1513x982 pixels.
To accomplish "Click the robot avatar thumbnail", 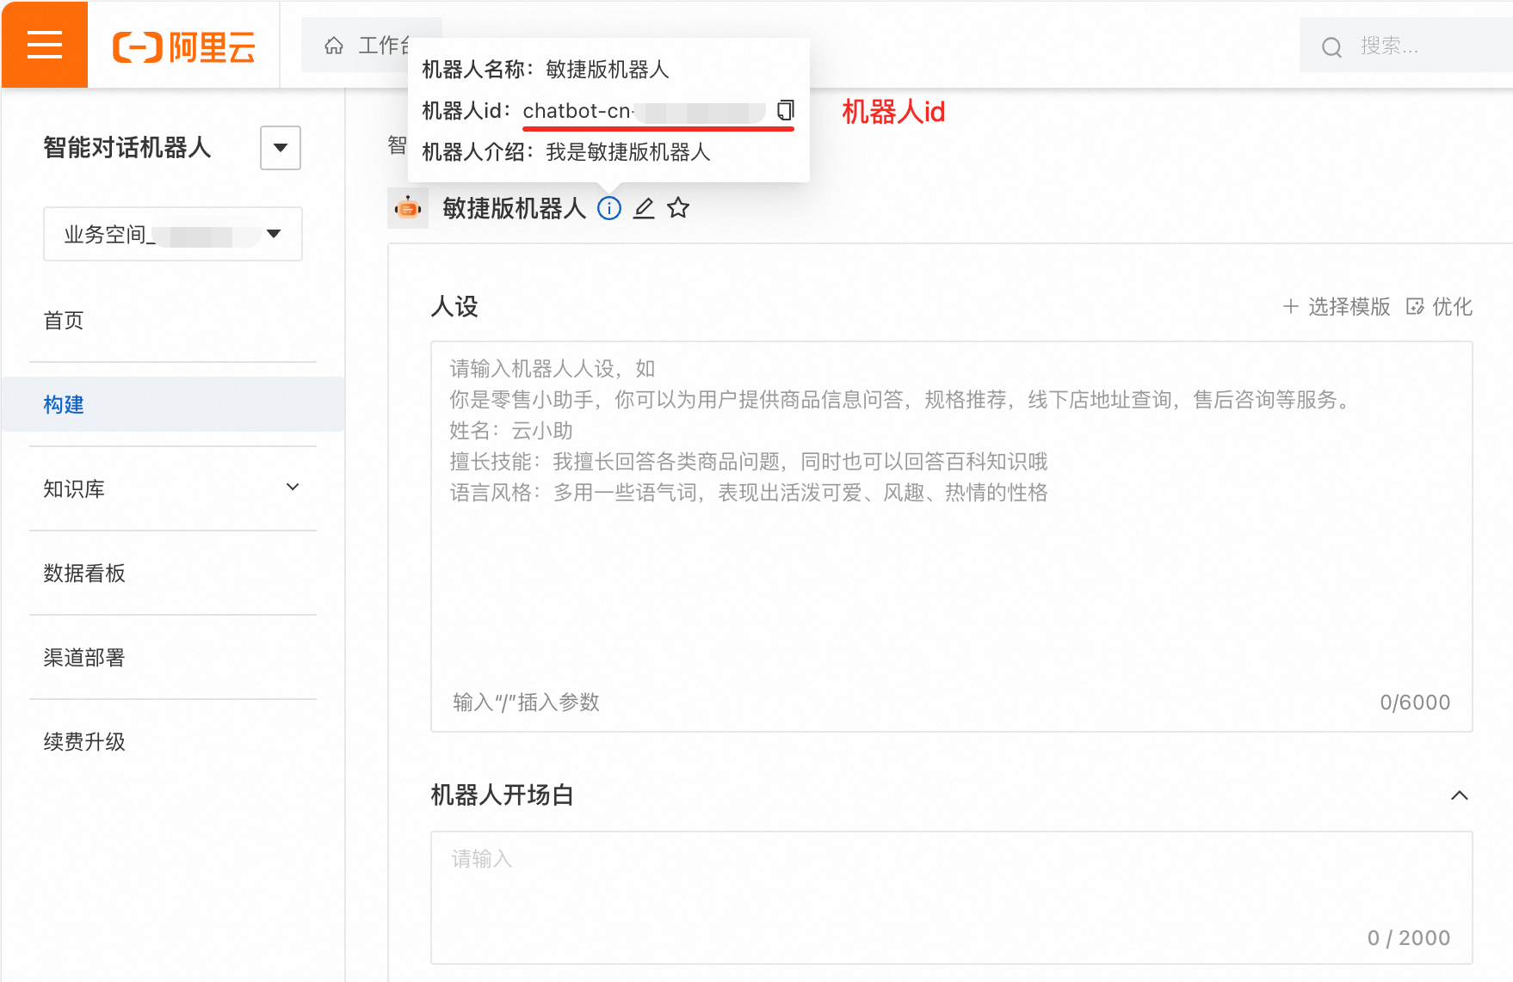I will click(x=408, y=208).
